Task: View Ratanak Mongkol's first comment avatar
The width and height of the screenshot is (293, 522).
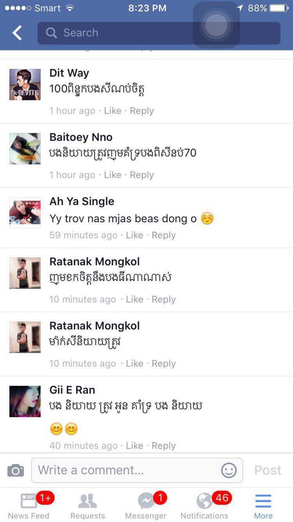Action: [x=25, y=273]
